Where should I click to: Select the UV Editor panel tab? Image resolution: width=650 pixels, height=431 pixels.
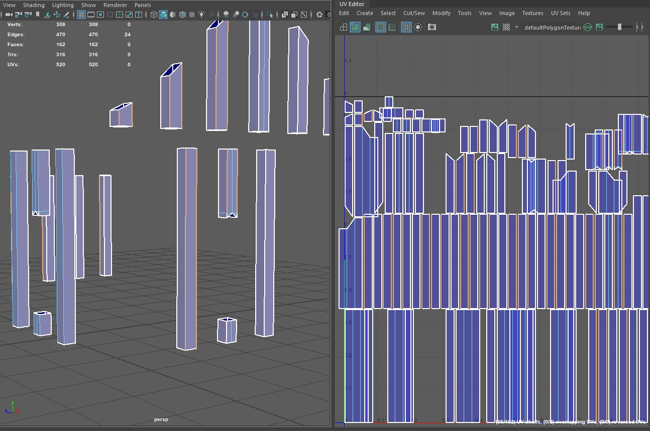(x=352, y=4)
